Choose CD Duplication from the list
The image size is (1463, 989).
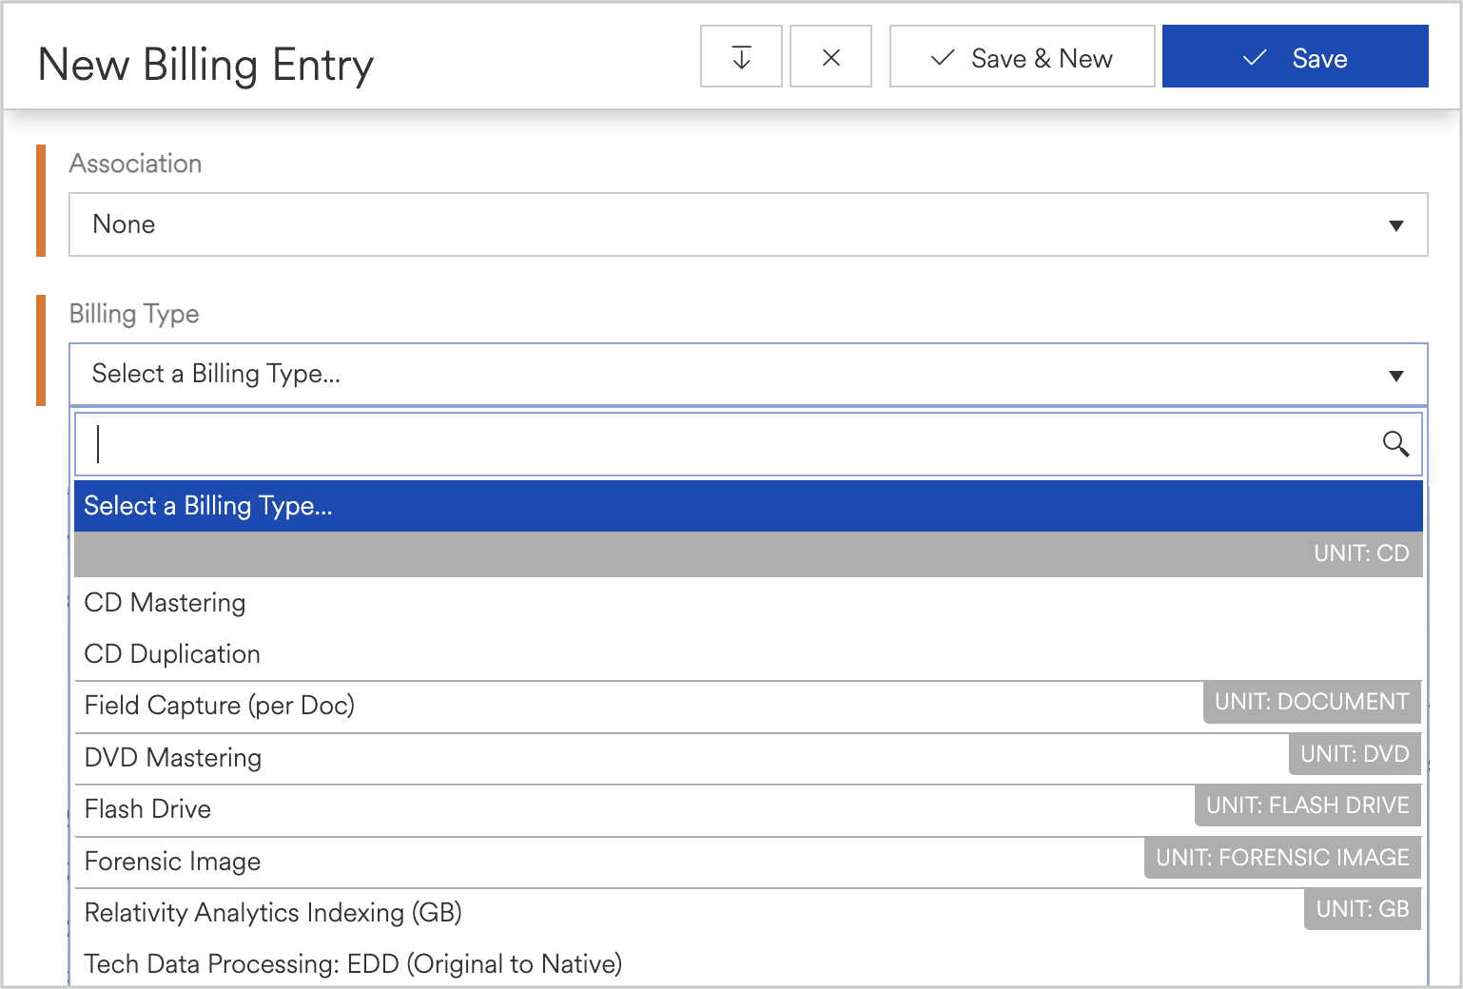pyautogui.click(x=748, y=654)
